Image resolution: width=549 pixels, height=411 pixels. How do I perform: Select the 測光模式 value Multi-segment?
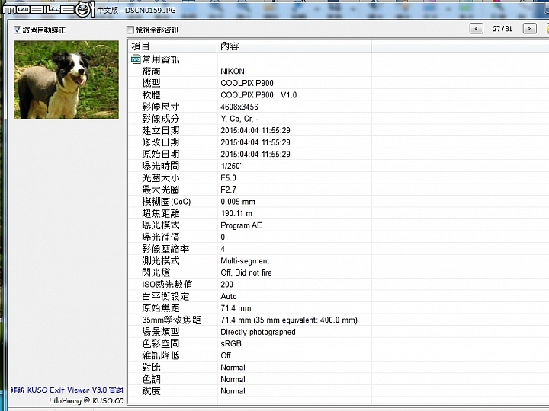pos(245,261)
